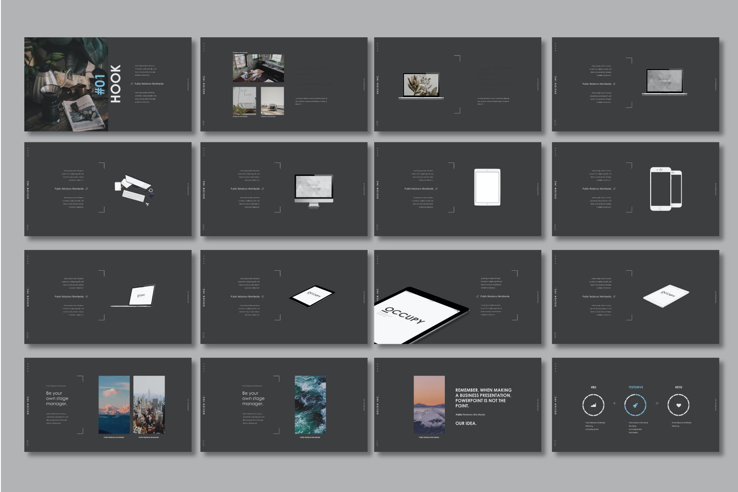Click the bar chart icon under #83
This screenshot has height=492, width=738.
pyautogui.click(x=593, y=404)
